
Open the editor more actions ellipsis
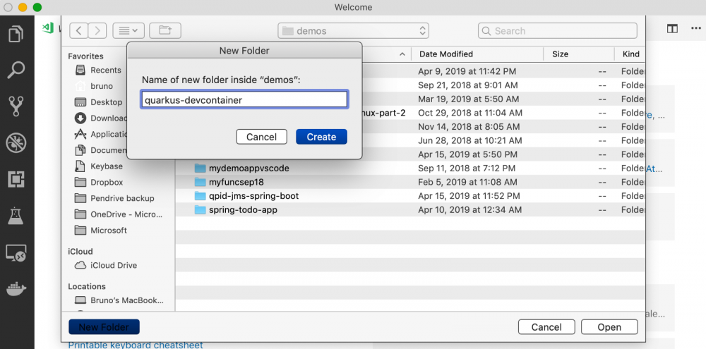(696, 29)
